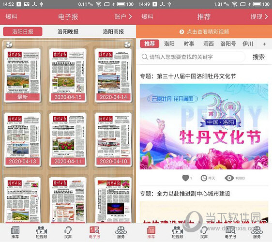This screenshot has width=272, height=242.
Task: Switch to the 伊川 channel tab
Action: [248, 44]
